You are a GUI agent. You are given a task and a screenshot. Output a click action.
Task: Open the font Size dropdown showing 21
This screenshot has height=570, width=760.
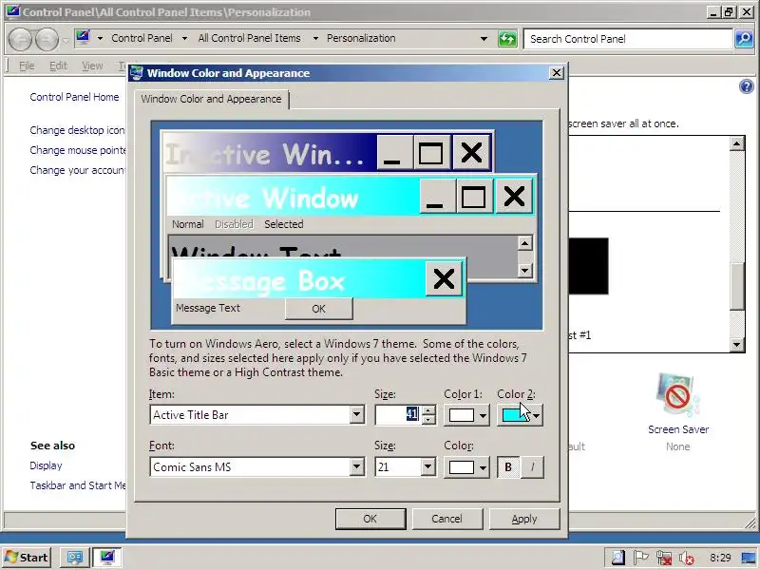427,467
